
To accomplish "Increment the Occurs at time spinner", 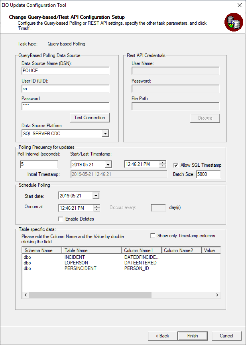I will click(x=97, y=206).
